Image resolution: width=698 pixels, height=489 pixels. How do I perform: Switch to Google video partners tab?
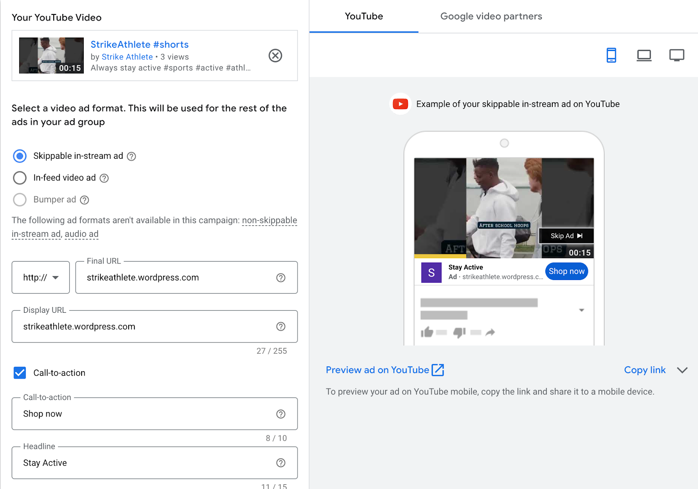(x=491, y=16)
